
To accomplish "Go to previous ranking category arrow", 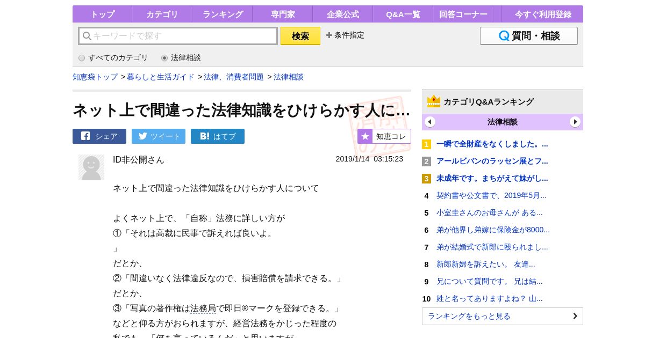I will click(430, 122).
